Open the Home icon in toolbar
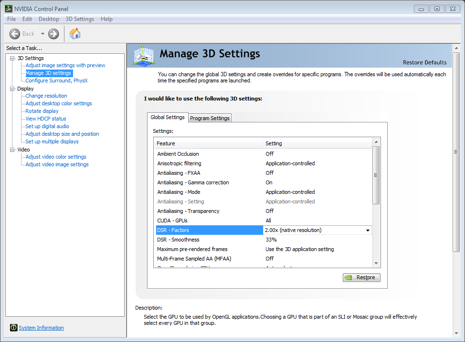 (x=75, y=33)
